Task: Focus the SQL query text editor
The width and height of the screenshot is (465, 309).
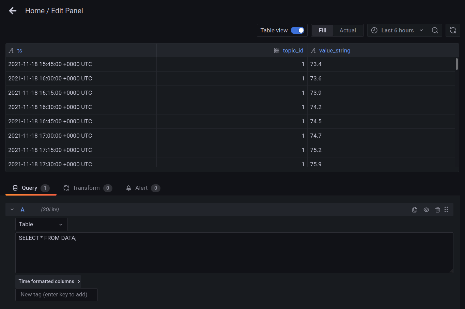Action: [234, 253]
